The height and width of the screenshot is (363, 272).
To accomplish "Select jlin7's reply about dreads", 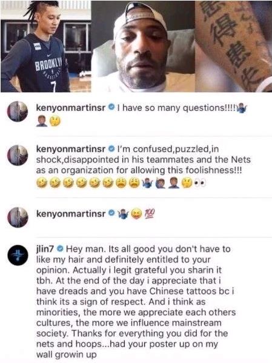I will tap(136, 301).
